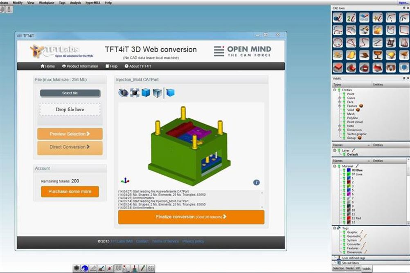Switch to the Model tab
Viewport: 410px width, 273px height.
click(x=350, y=268)
